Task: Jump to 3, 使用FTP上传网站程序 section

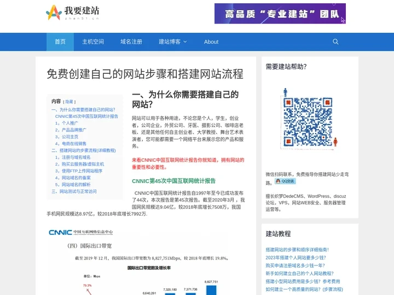Action: [79, 171]
